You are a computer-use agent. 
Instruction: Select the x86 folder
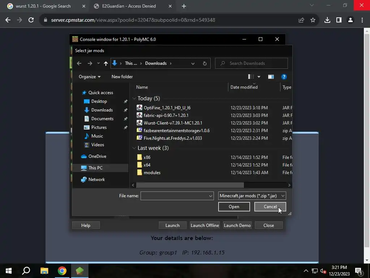147,157
